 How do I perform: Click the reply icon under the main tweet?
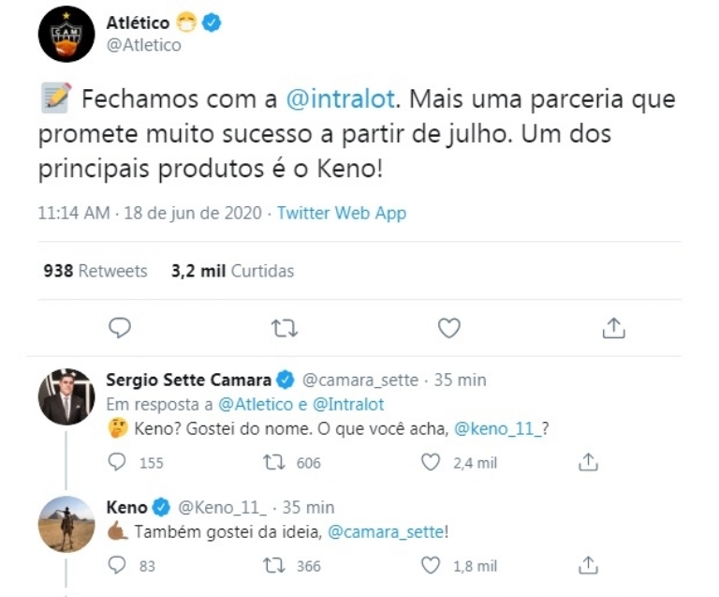pyautogui.click(x=120, y=327)
